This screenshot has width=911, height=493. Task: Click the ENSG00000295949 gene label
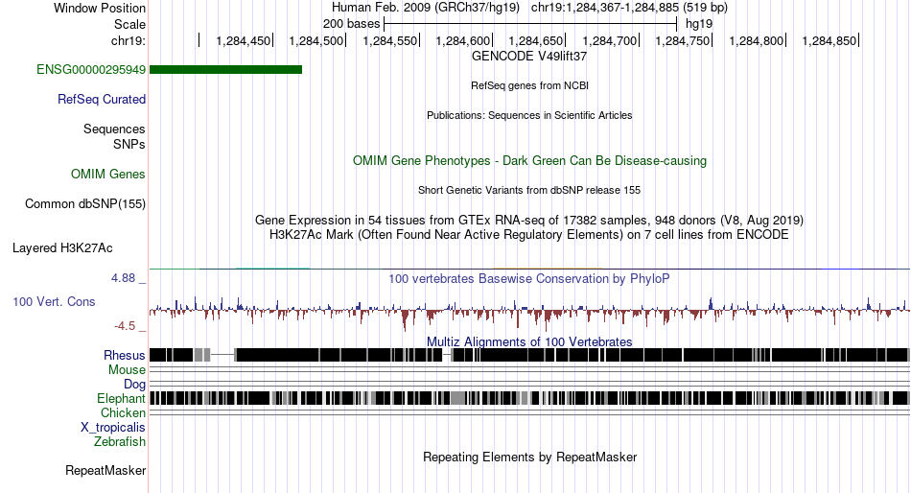pyautogui.click(x=91, y=70)
